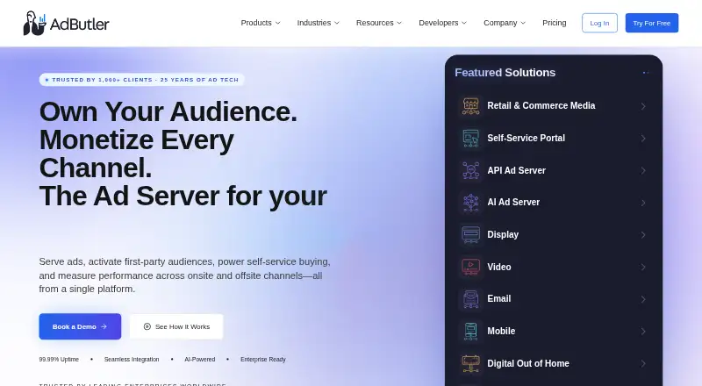Click the AI Ad Server network icon
The width and height of the screenshot is (702, 386).
coord(470,203)
